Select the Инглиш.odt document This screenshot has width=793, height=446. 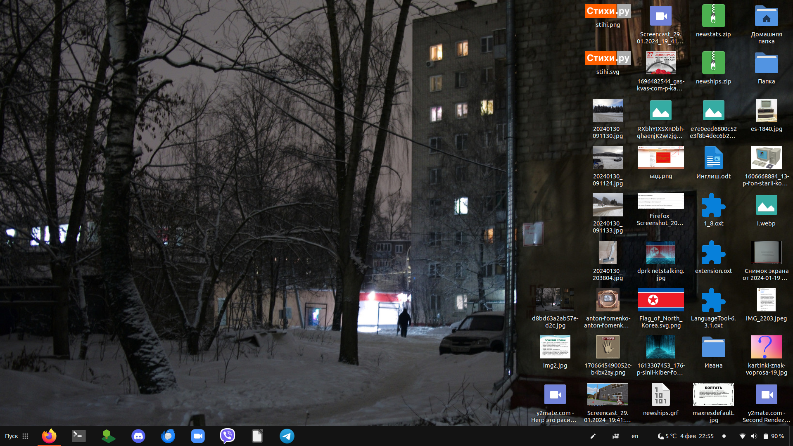(713, 158)
